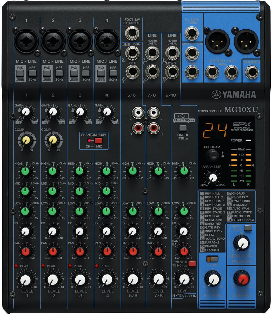The width and height of the screenshot is (271, 316).
Task: Switch the USB source selector to LINE
Action: (183, 127)
